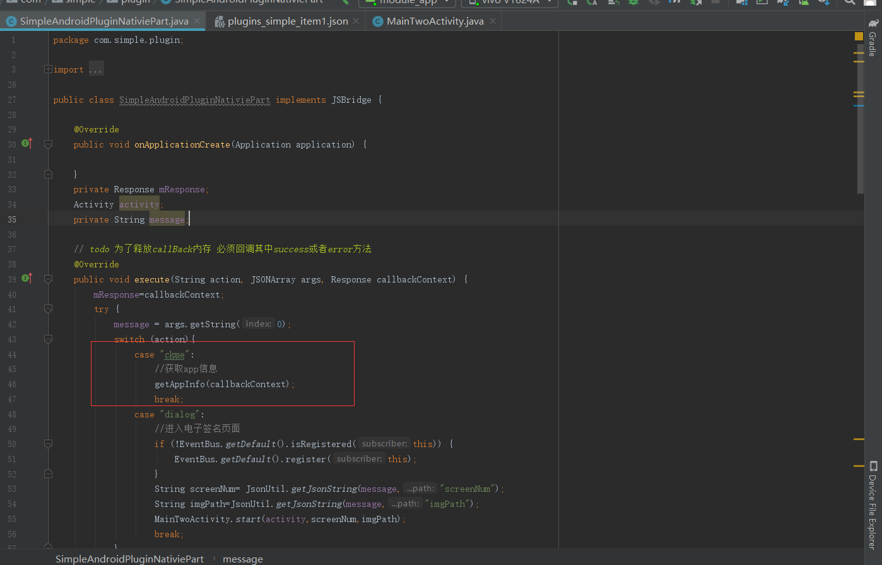Open the Device File Explorer panel
Image resolution: width=882 pixels, height=565 pixels.
coord(873,504)
